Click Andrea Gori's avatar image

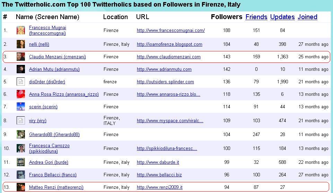(20, 162)
